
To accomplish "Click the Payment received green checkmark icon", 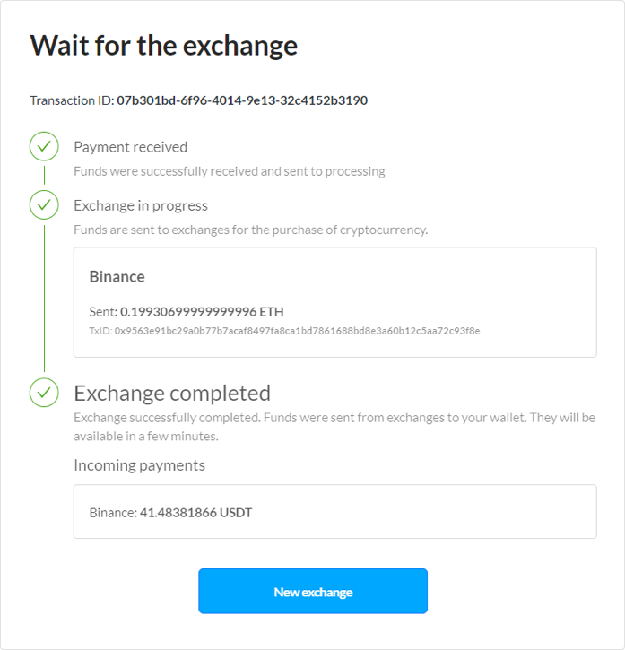I will pyautogui.click(x=44, y=146).
